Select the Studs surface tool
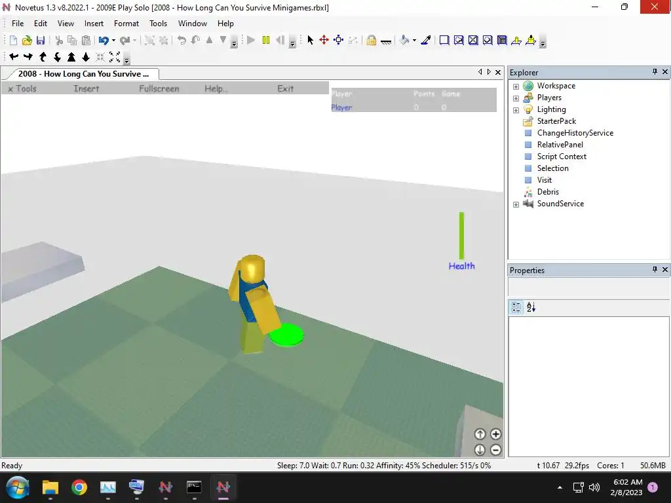This screenshot has height=503, width=671. point(488,40)
